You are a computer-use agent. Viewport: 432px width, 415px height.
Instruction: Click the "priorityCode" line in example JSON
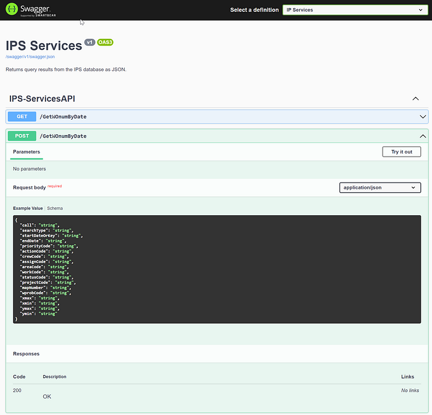49,246
